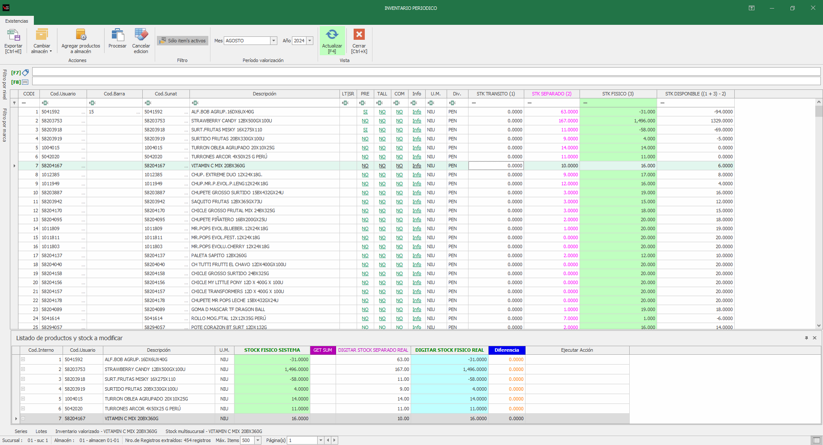Click COM NO link for TURRONES ARCOR row
Screen dimensions: 823x445
coord(399,157)
